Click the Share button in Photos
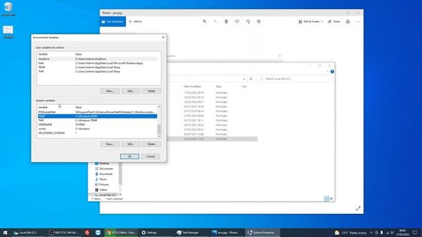Image resolution: width=422 pixels, height=237 pixels. tap(334, 22)
